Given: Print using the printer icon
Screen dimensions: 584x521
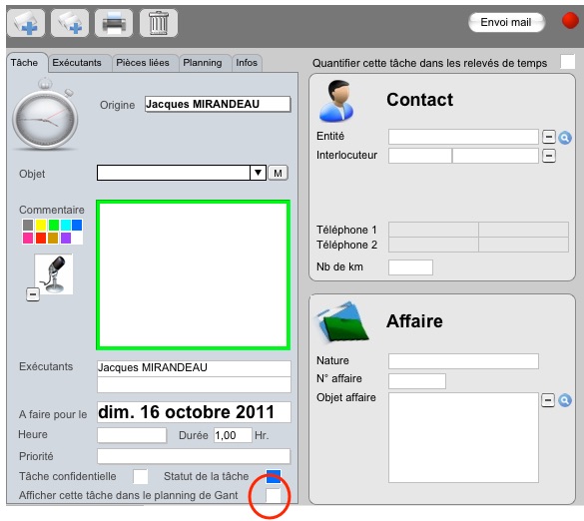Looking at the screenshot, I should pyautogui.click(x=114, y=23).
